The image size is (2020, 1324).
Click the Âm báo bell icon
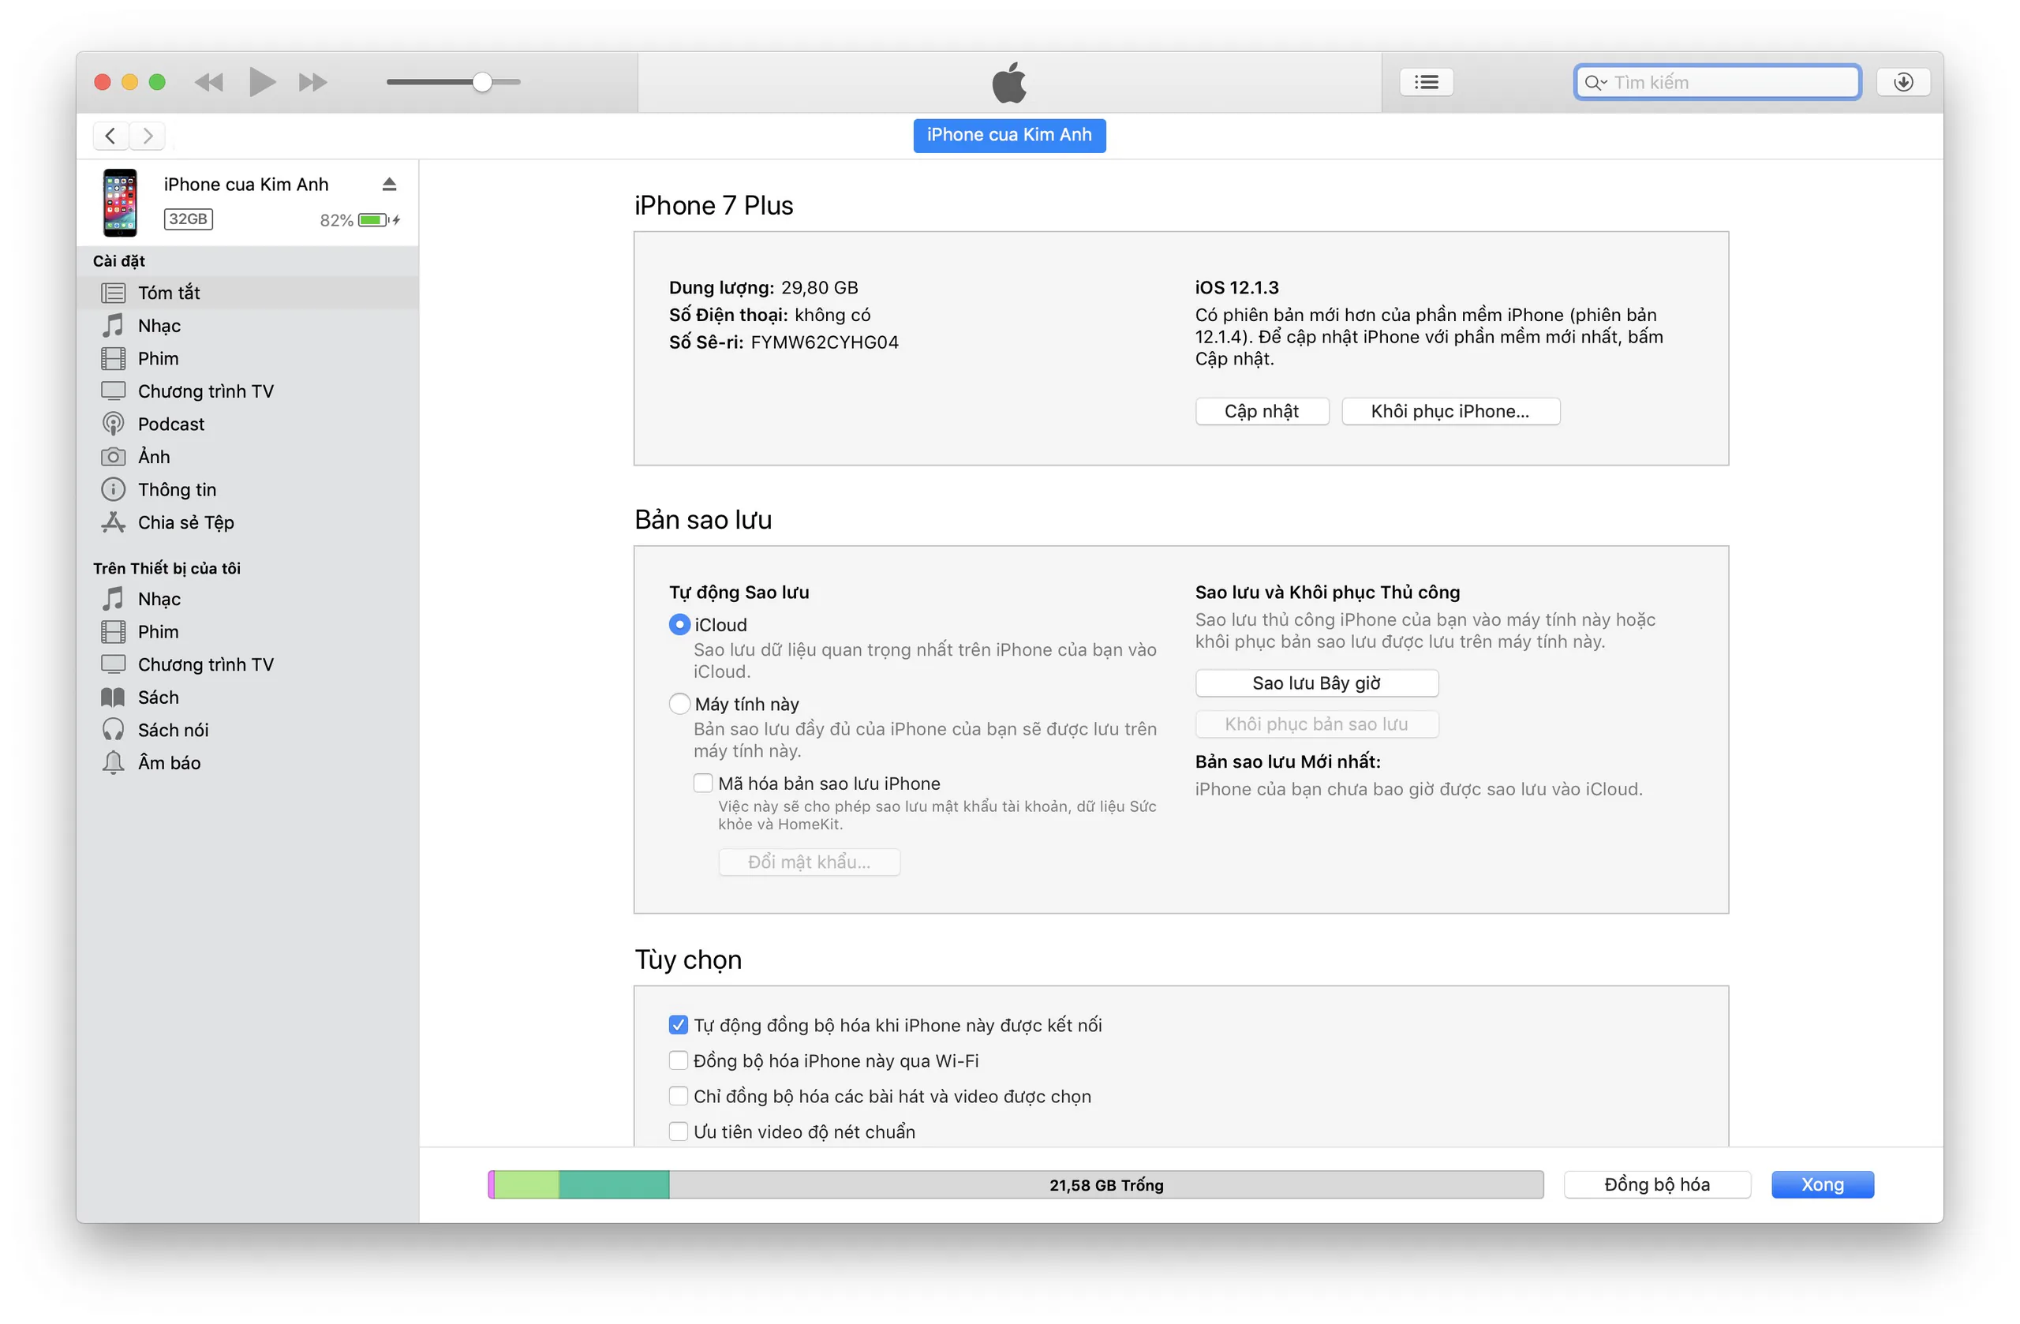(113, 763)
